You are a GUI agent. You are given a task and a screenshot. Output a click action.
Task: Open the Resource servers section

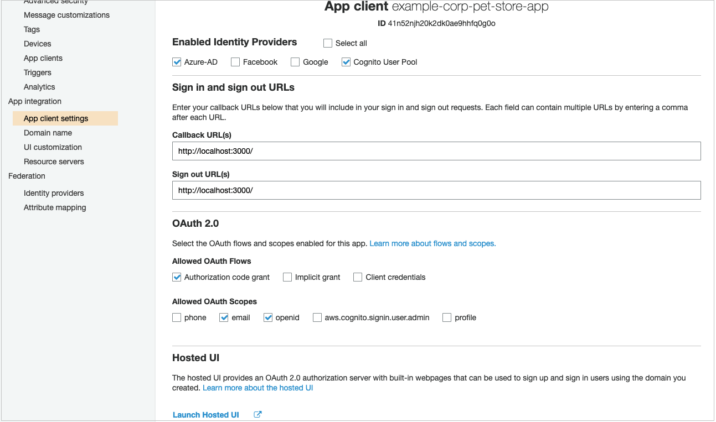click(x=54, y=161)
